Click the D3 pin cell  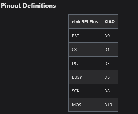point(109,63)
